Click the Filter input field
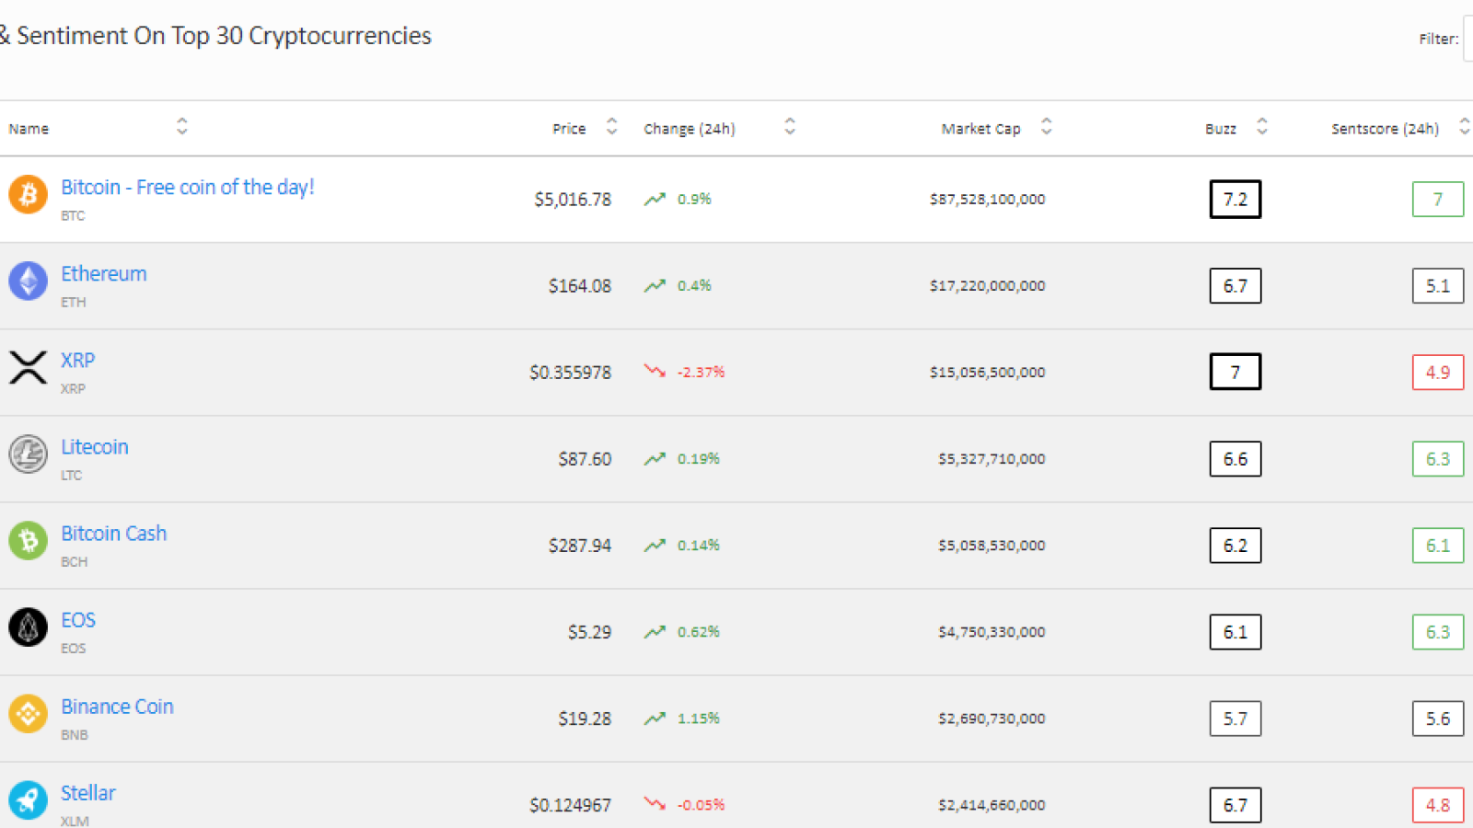 (1468, 39)
